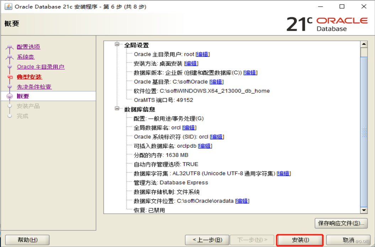
Task: Start installation with 安装(I) button
Action: [300, 240]
